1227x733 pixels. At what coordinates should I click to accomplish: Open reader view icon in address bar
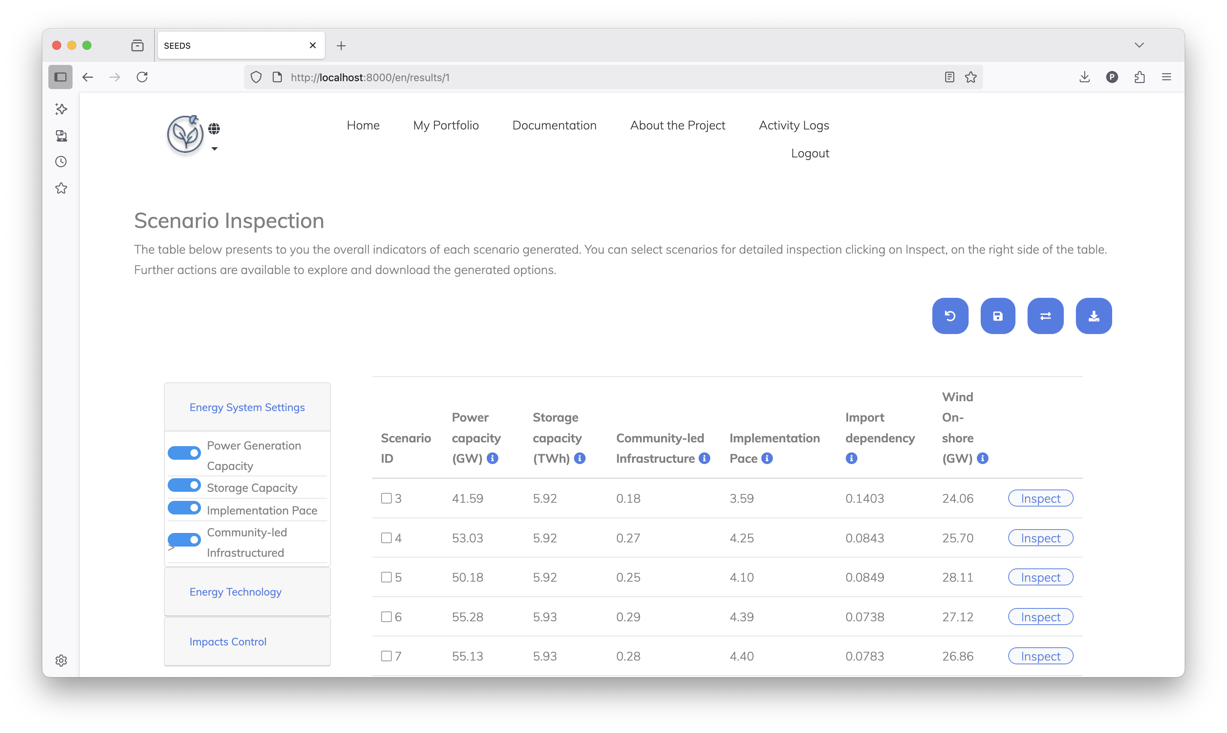[949, 77]
